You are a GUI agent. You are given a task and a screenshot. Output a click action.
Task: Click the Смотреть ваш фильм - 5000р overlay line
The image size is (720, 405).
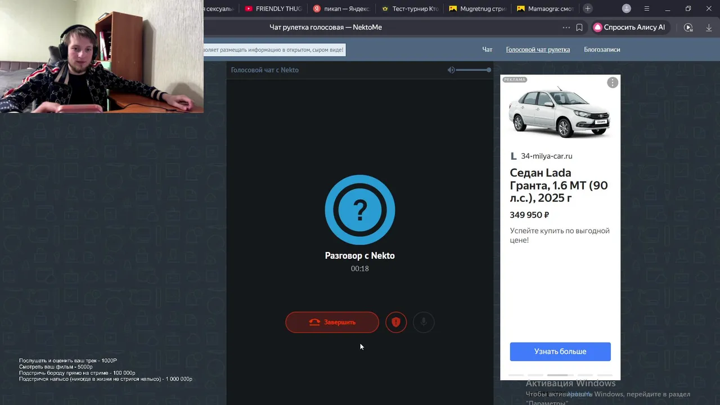click(x=56, y=367)
